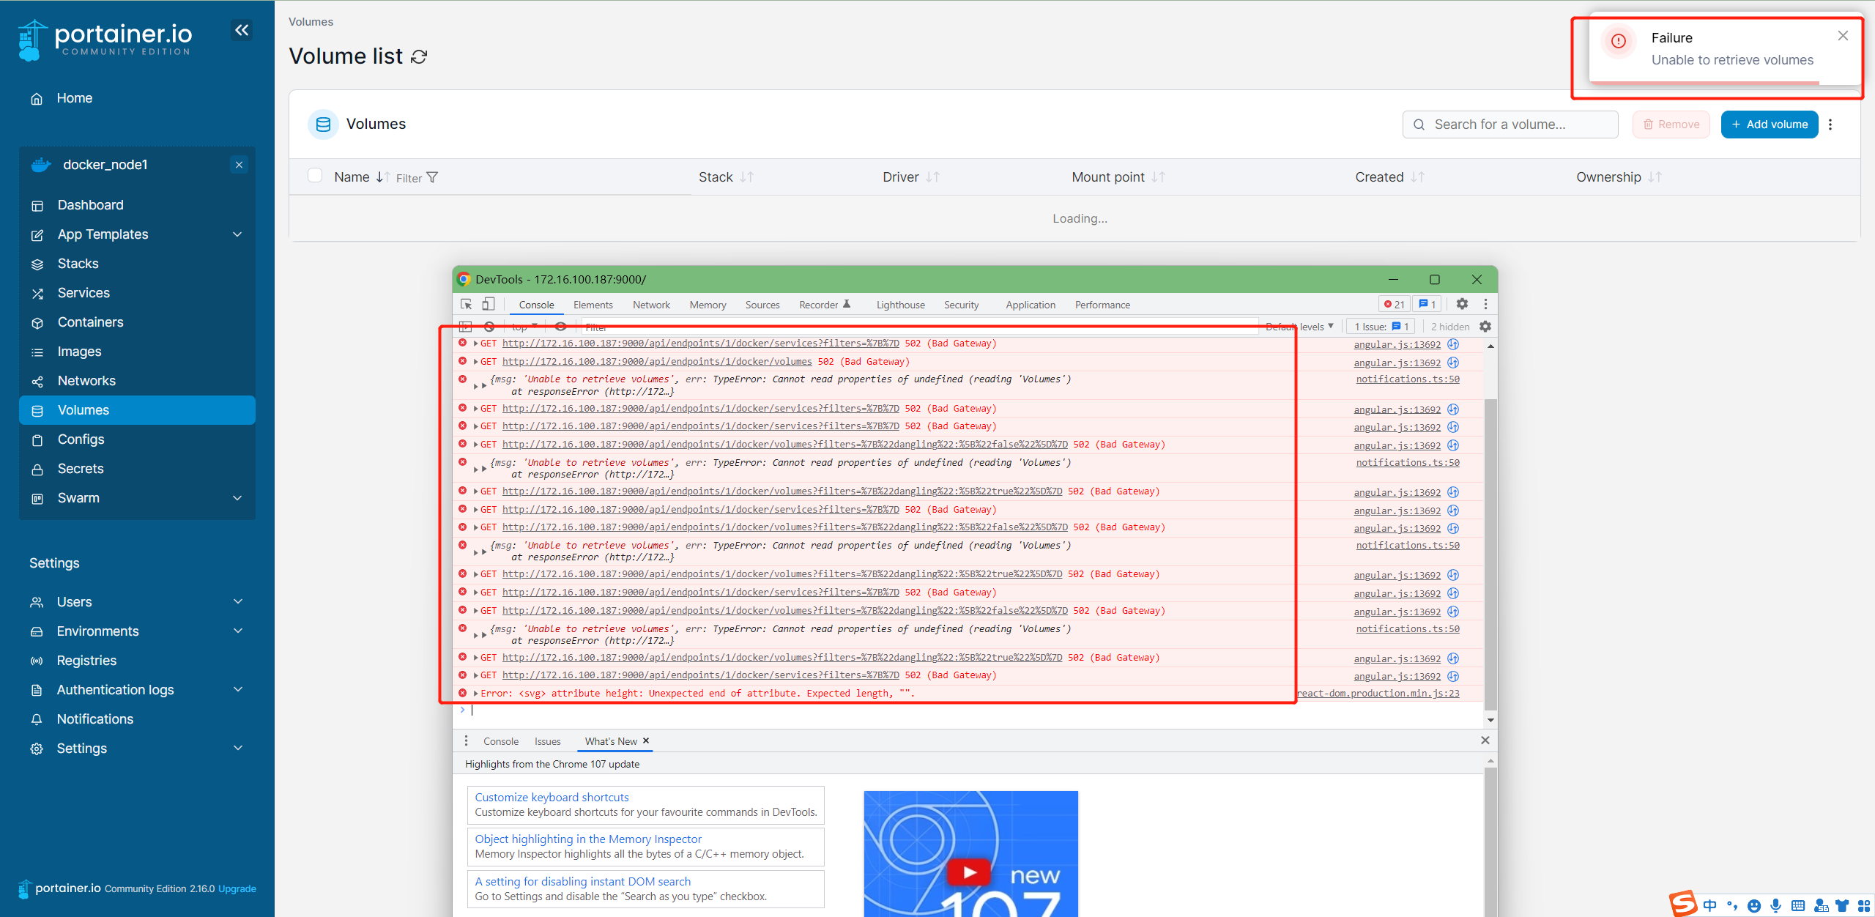Open DevTools Security tab
1875x917 pixels.
961,305
